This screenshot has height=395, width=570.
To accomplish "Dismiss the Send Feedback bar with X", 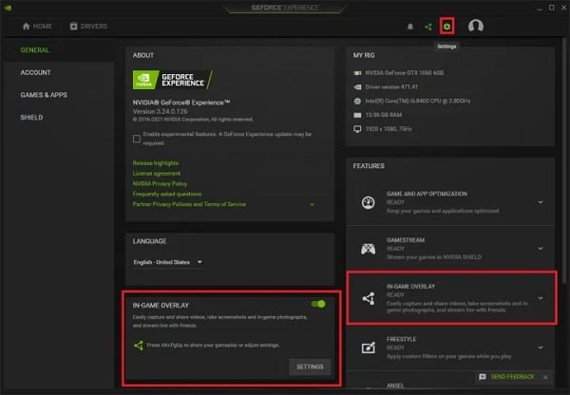I will point(545,377).
